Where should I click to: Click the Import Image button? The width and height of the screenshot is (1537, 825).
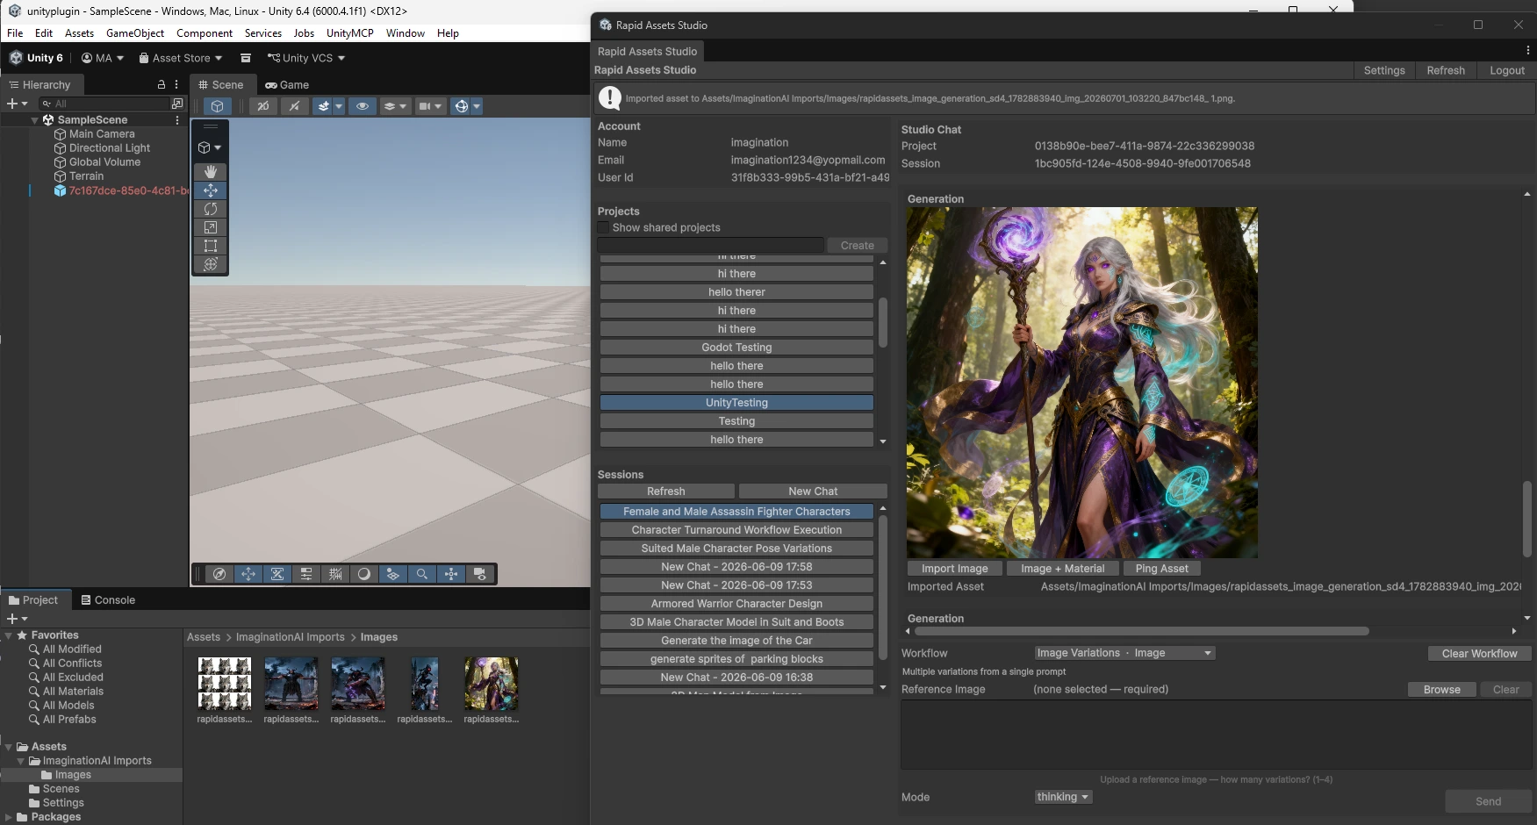(x=954, y=569)
